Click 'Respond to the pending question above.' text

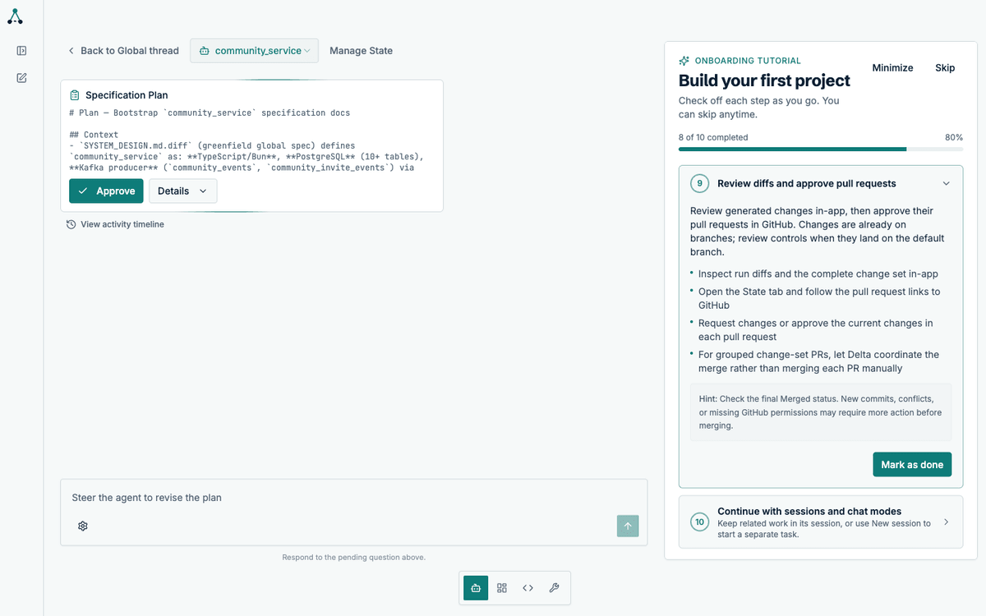pyautogui.click(x=353, y=557)
